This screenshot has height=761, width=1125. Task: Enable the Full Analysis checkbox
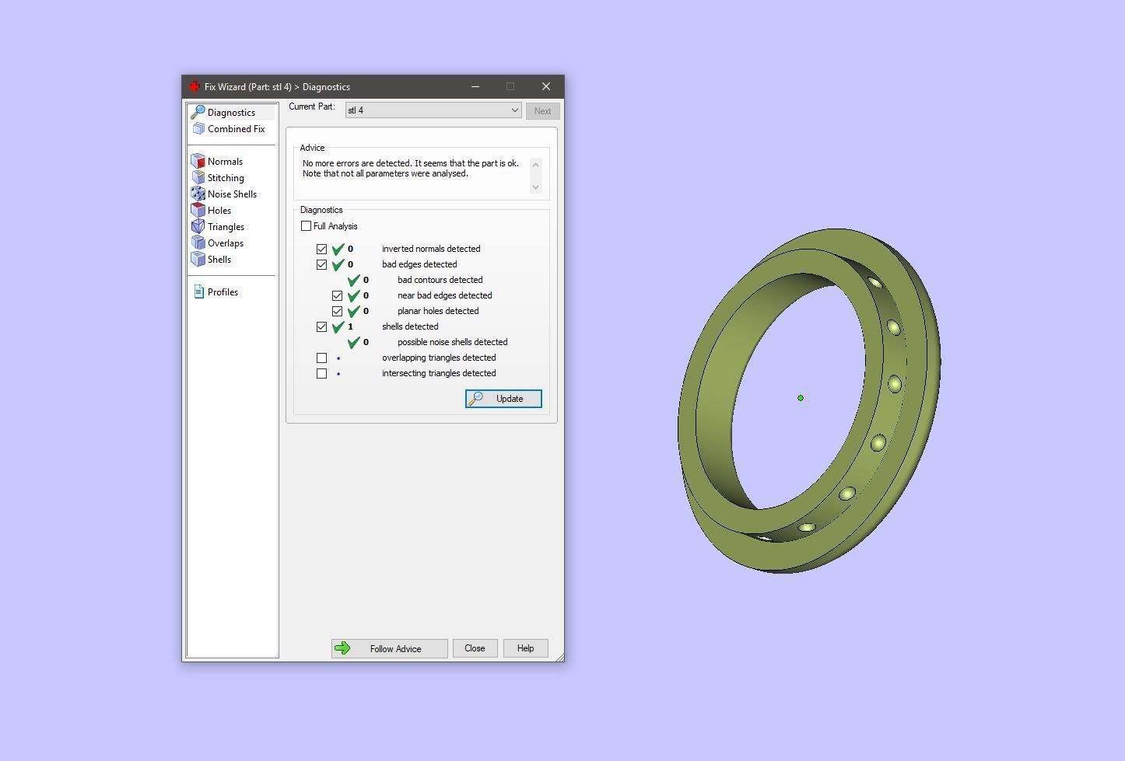pos(306,226)
